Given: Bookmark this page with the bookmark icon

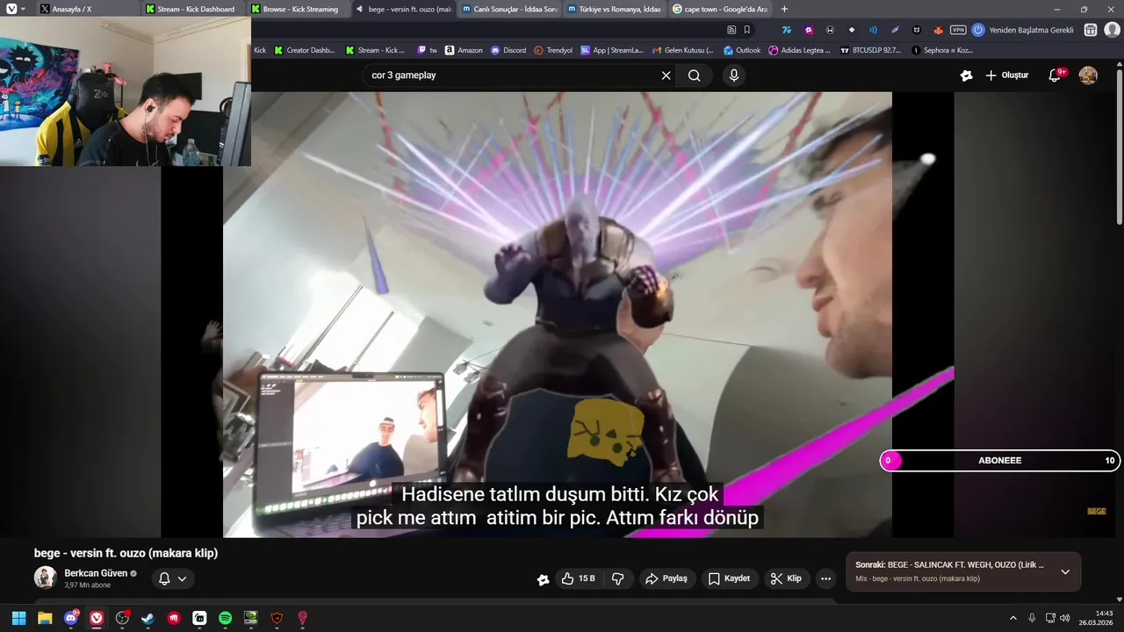Looking at the screenshot, I should pyautogui.click(x=747, y=30).
